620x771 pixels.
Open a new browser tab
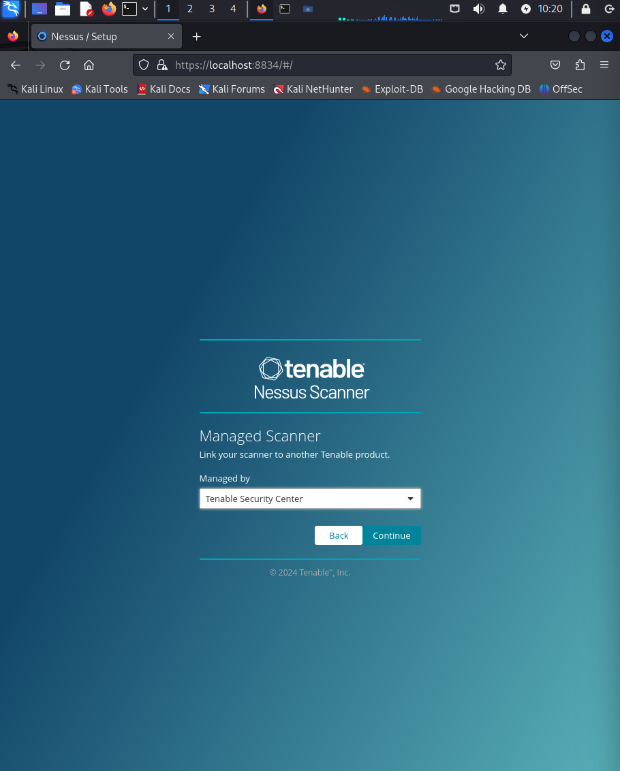point(196,36)
